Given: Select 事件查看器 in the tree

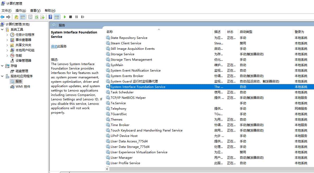Looking at the screenshot, I should [x=23, y=40].
